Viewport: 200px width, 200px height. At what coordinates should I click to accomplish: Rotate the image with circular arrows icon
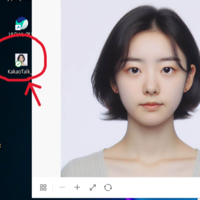[x=108, y=187]
